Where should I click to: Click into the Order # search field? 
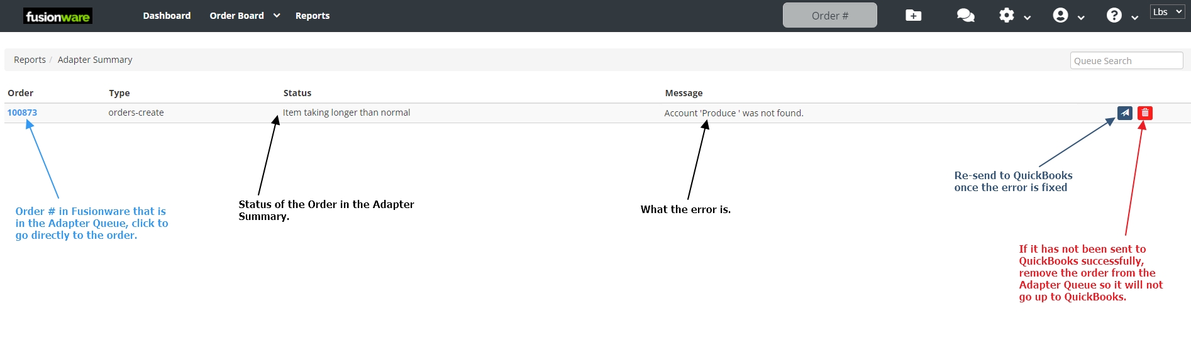[x=829, y=16]
